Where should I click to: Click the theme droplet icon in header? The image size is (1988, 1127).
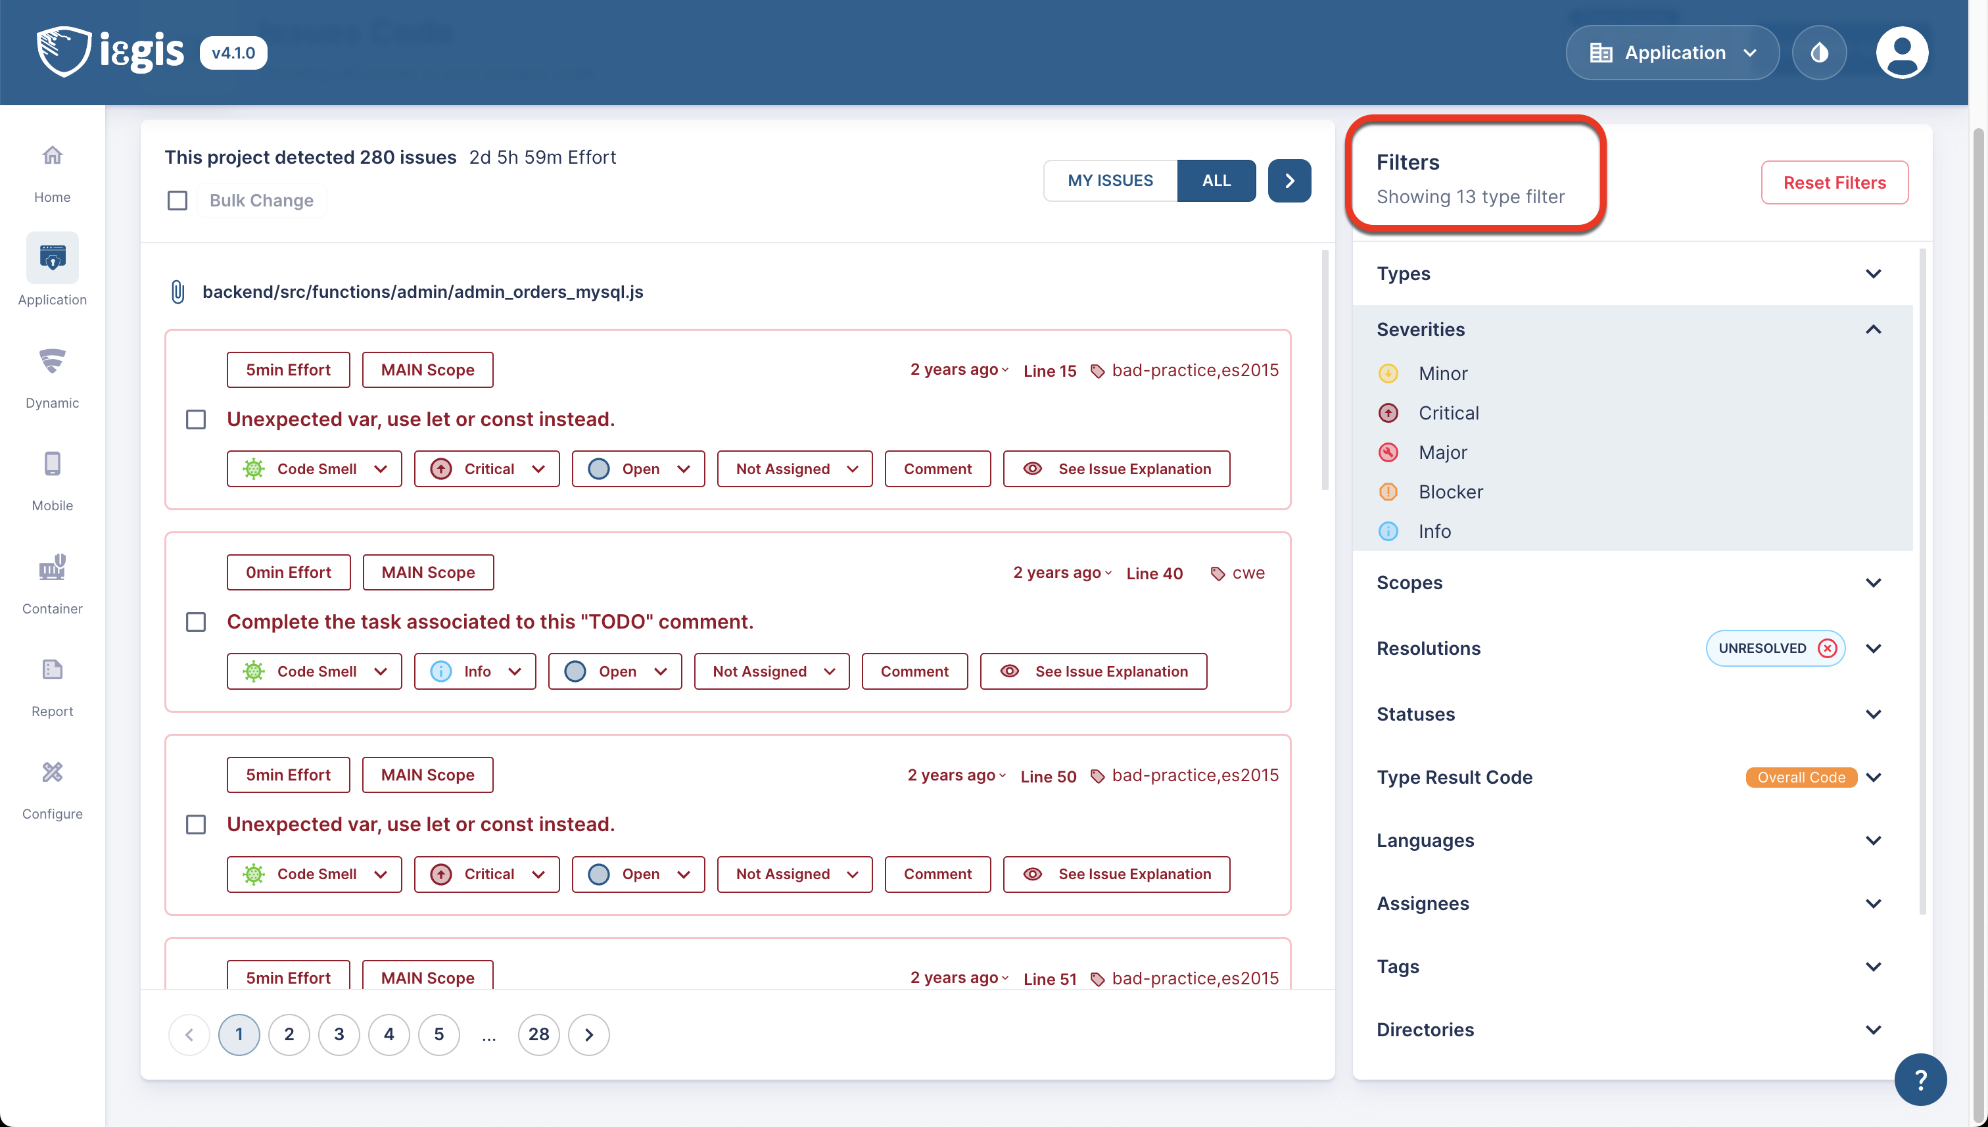[x=1818, y=53]
